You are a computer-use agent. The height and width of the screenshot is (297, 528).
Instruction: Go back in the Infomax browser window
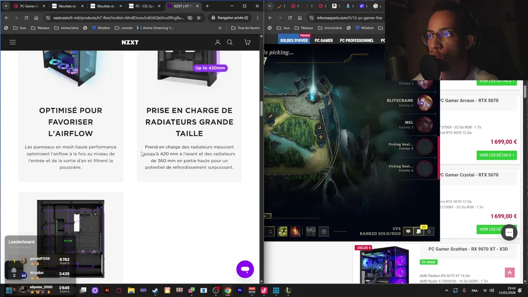[x=270, y=18]
